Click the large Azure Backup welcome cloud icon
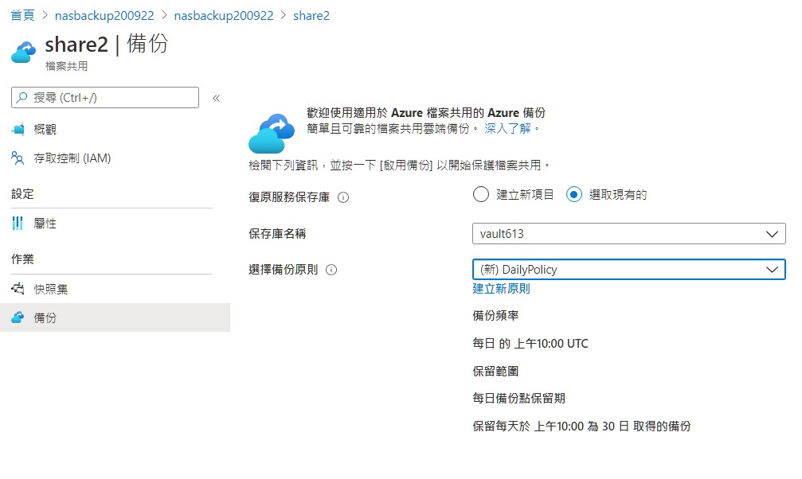Image resolution: width=802 pixels, height=479 pixels. coord(272,134)
